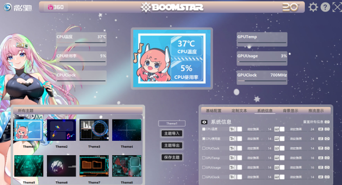Screen dimensions: 342x185
Task: Click the center LCD screen preview image
Action: click(172, 59)
